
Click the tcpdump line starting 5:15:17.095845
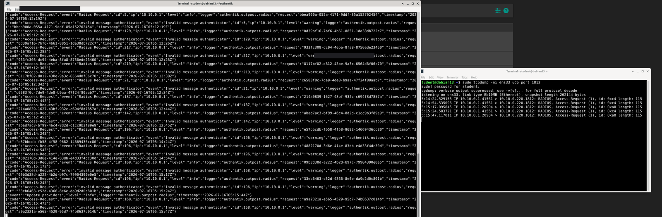coord(532,107)
